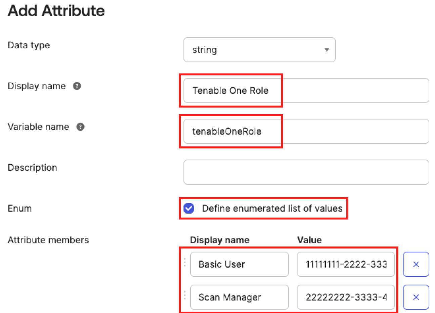Show help for the Display name field
Viewport: 435px width, 313px height.
click(x=77, y=86)
